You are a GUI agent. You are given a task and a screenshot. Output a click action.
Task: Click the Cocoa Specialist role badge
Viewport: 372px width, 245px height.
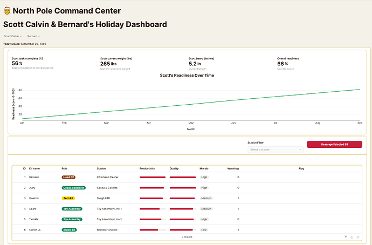coord(74,188)
